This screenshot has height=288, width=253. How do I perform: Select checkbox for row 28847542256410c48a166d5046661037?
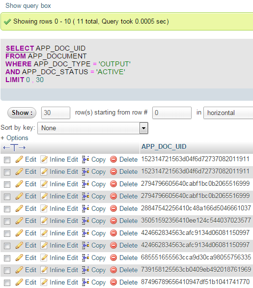pos(7,209)
